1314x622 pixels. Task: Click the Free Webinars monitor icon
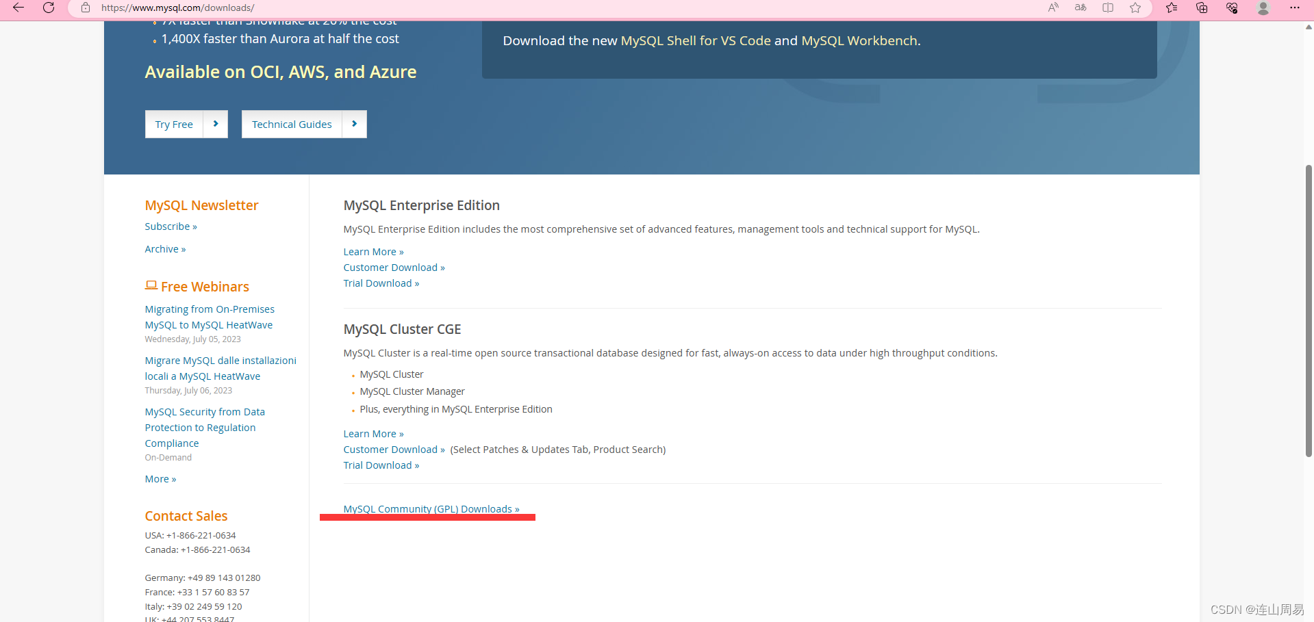[x=151, y=285]
